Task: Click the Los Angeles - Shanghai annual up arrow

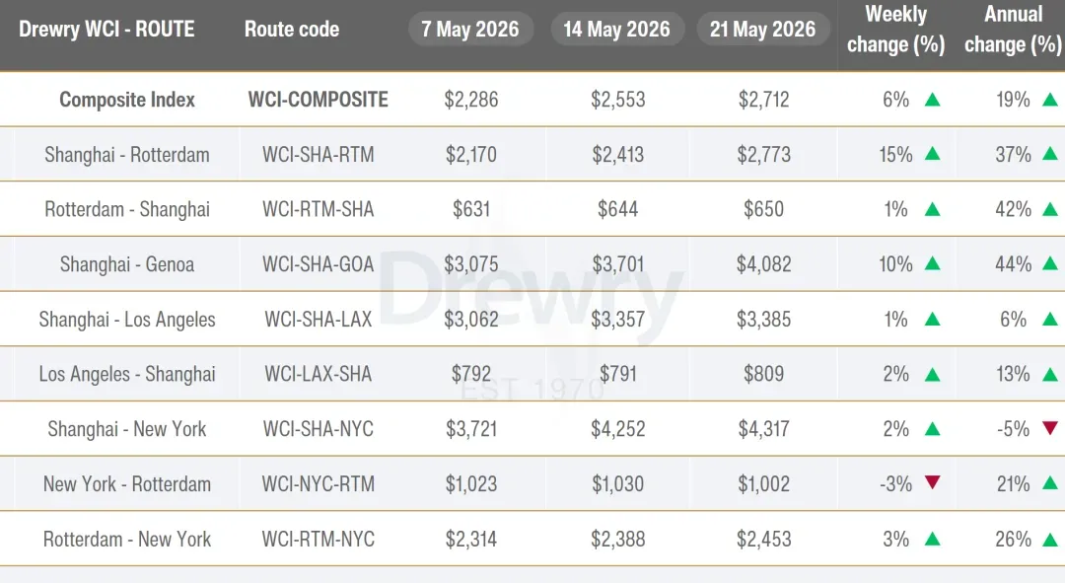Action: click(1050, 374)
